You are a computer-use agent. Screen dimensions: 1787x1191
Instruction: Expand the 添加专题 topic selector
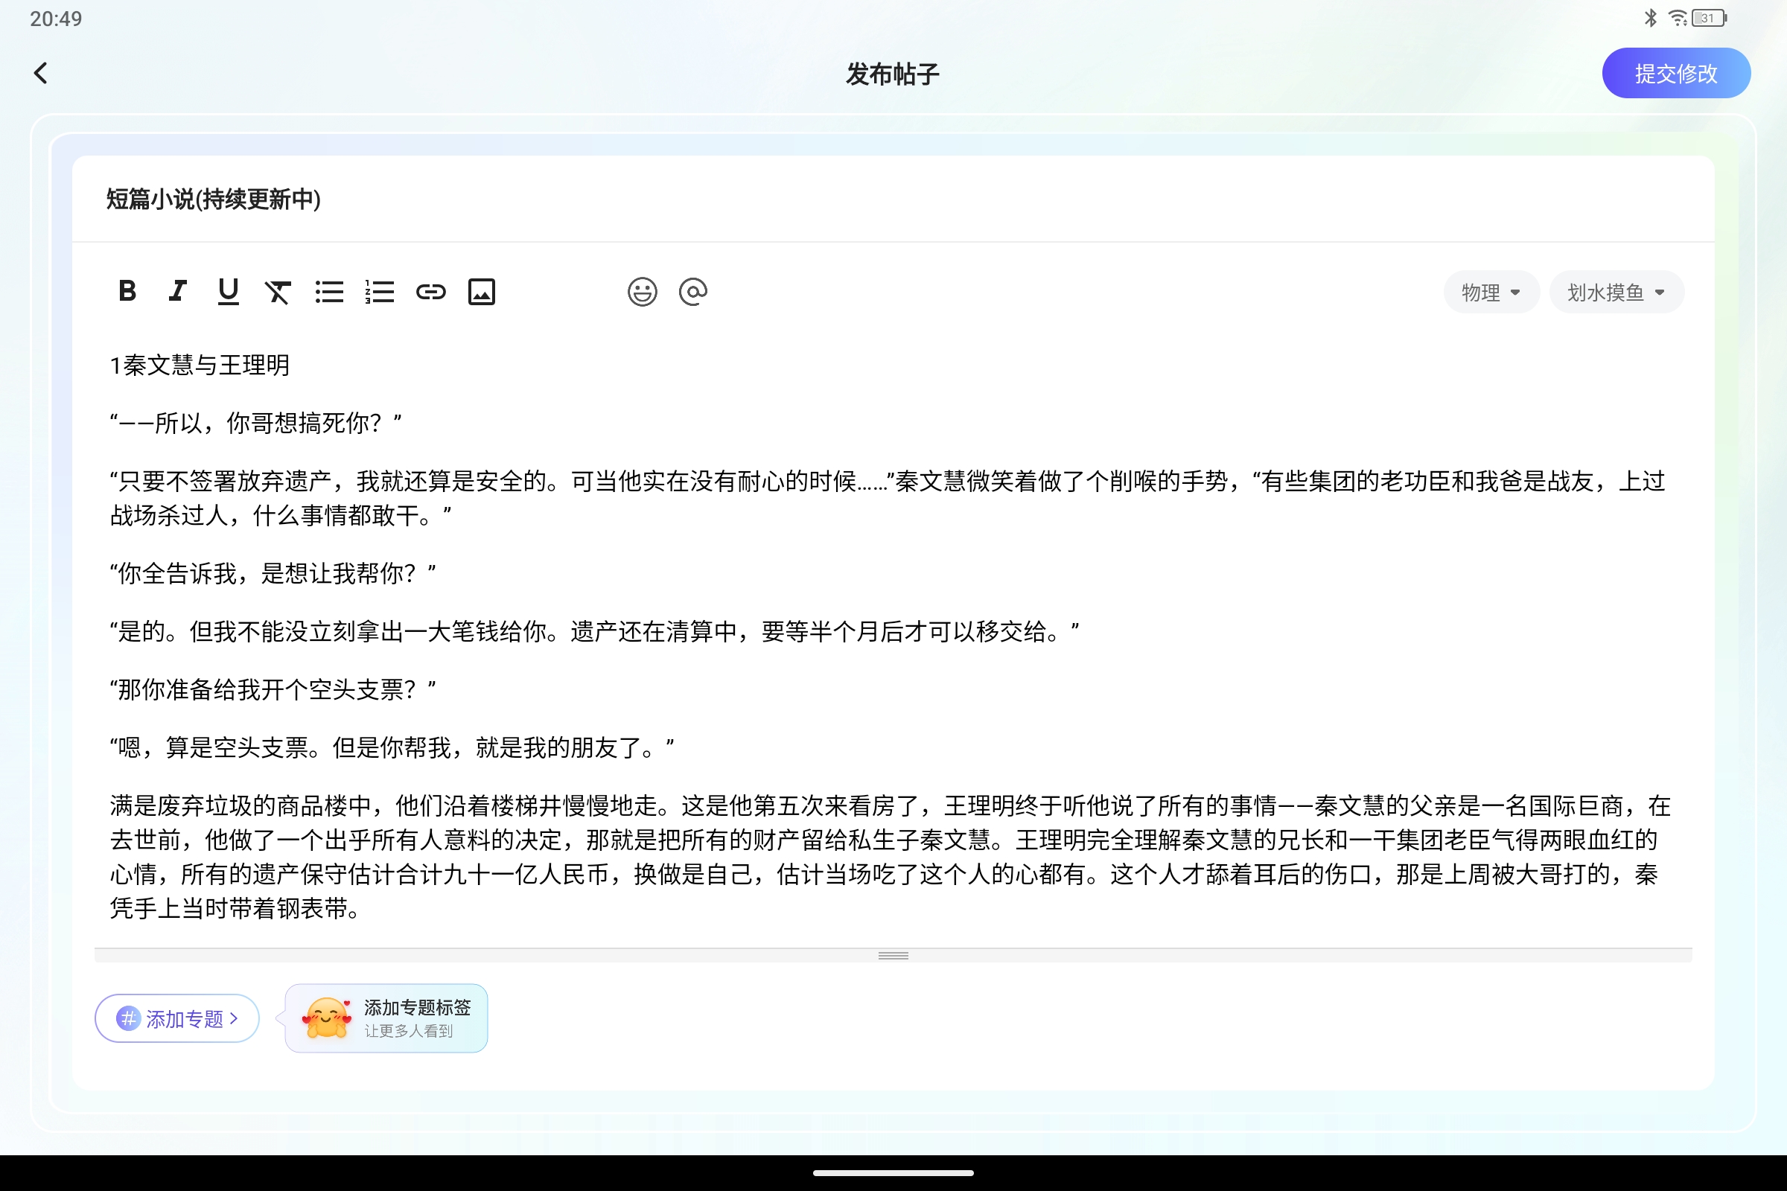(176, 1018)
